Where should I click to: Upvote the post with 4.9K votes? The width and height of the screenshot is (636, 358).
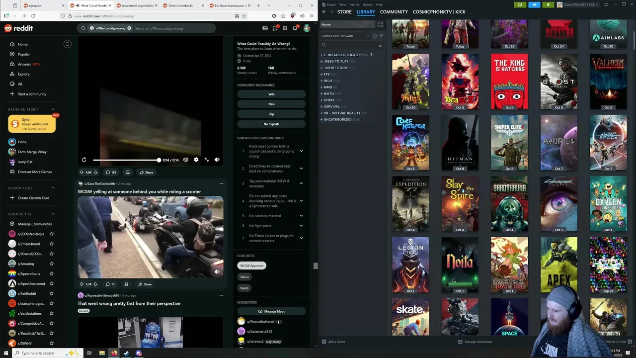[x=81, y=173]
